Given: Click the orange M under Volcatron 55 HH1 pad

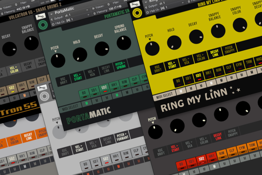Looking at the screenshot, I should click(x=24, y=95).
